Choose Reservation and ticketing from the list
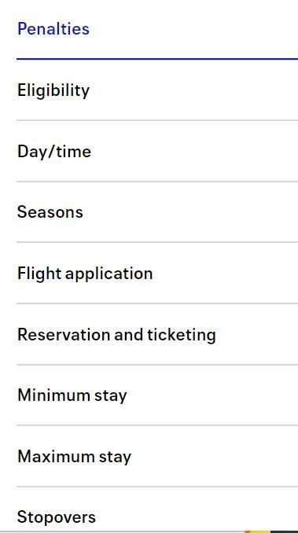Screen dimensions: 298x533 116,335
